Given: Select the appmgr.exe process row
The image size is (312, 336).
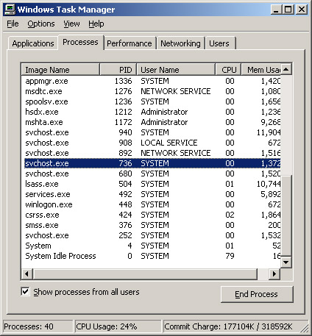Looking at the screenshot, I should point(152,81).
